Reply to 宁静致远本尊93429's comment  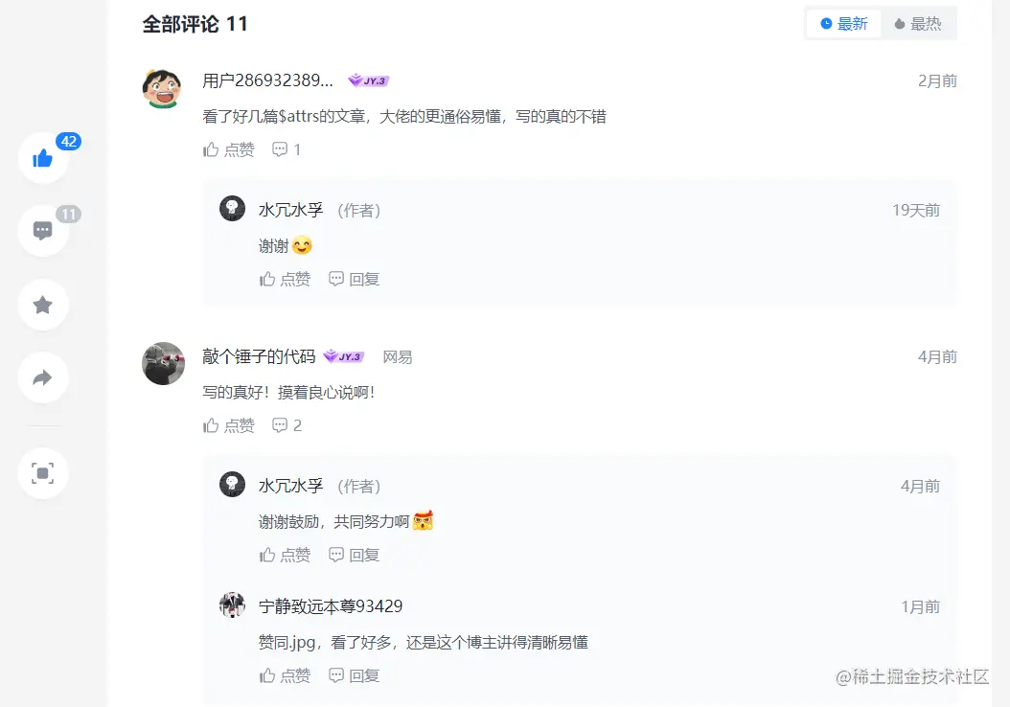355,675
